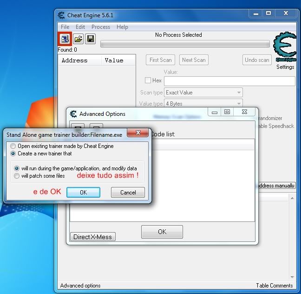Select Open existing trainer radio option
The width and height of the screenshot is (301, 294).
(13, 146)
